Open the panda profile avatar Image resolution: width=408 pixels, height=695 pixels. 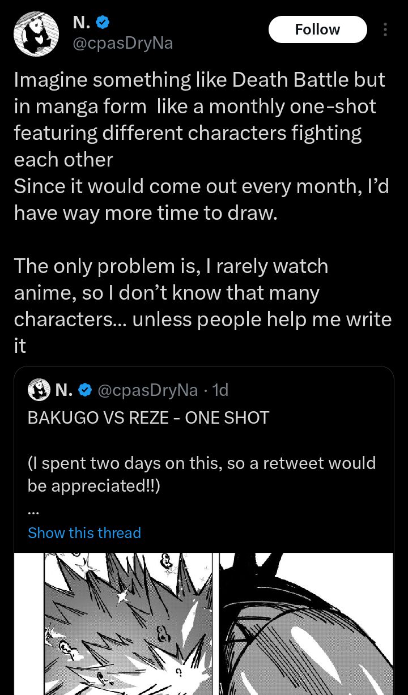point(37,35)
